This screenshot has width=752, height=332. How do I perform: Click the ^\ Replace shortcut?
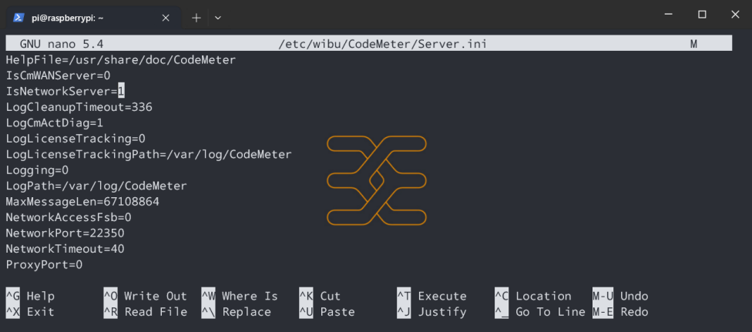[x=237, y=312]
